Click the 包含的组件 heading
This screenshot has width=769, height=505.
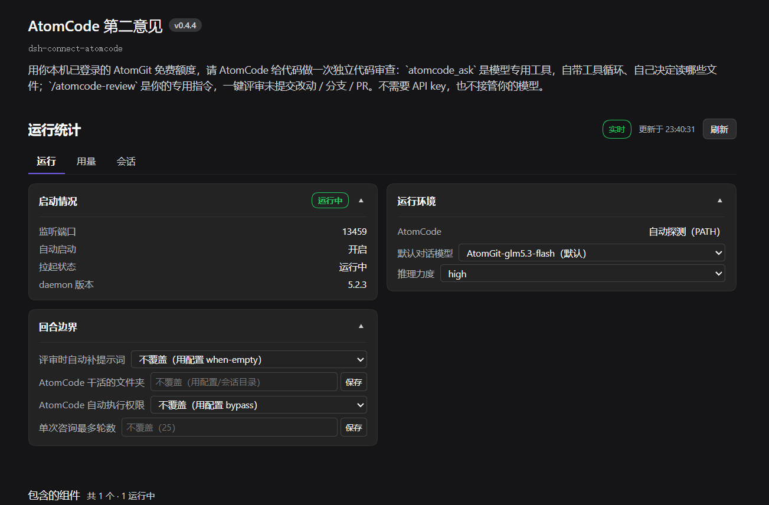coord(54,496)
